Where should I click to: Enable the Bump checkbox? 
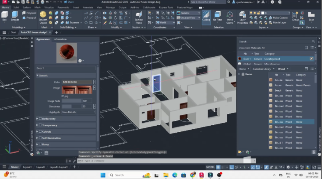point(40,145)
